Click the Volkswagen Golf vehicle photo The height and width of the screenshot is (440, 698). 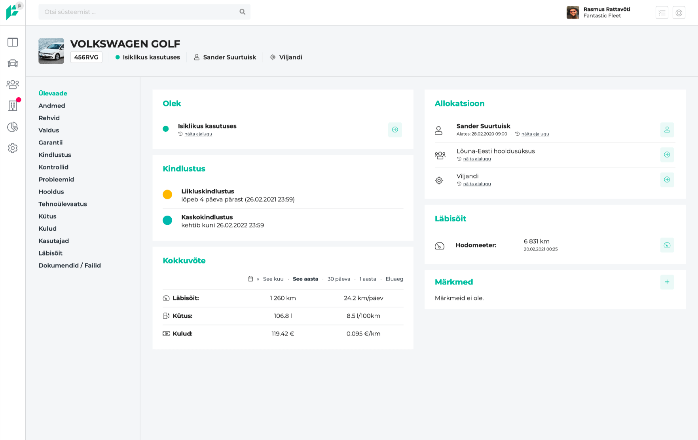click(x=51, y=51)
